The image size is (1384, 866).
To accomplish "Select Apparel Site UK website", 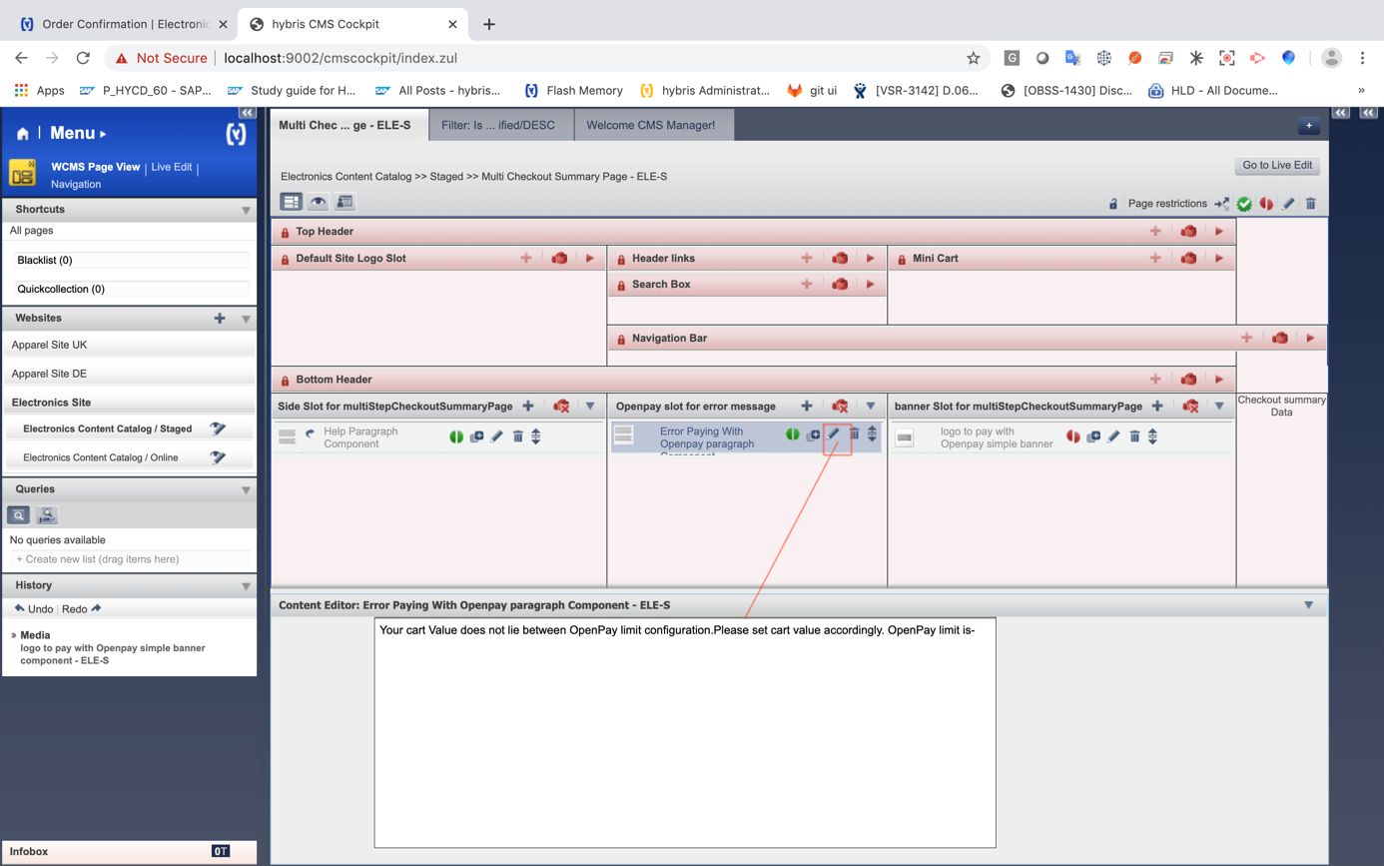I will tap(50, 345).
